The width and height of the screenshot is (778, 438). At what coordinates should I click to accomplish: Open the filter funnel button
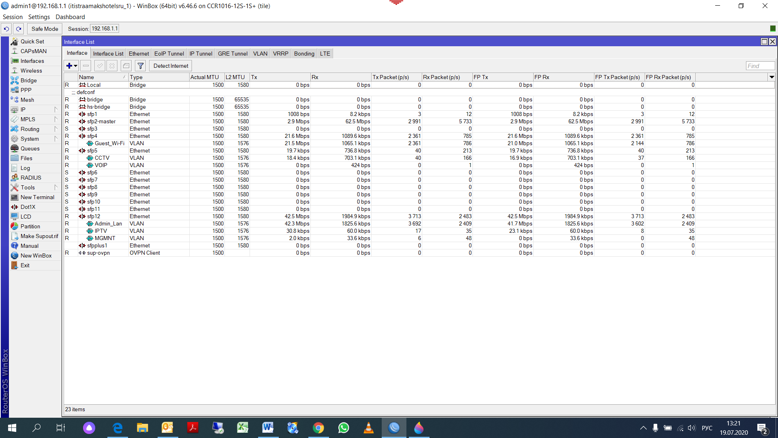click(x=140, y=66)
